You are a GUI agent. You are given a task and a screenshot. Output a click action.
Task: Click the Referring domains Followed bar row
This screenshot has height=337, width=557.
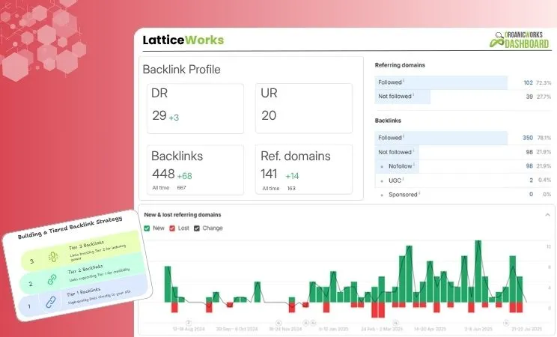463,82
